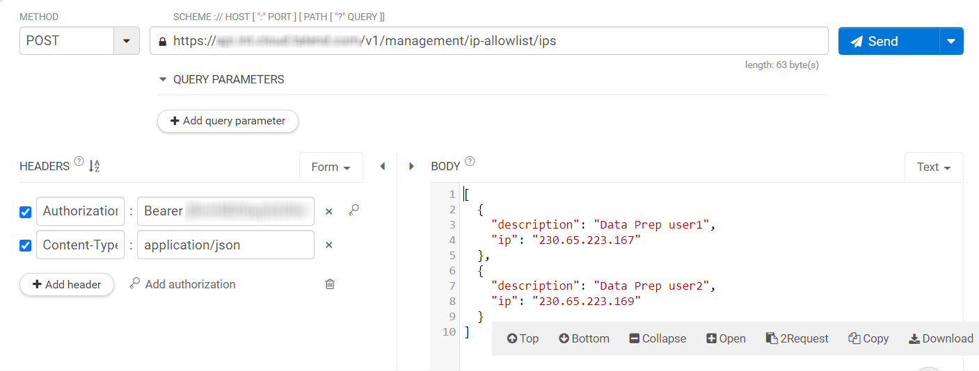Click the "Data Prep user2" description text
This screenshot has width=979, height=371.
651,286
